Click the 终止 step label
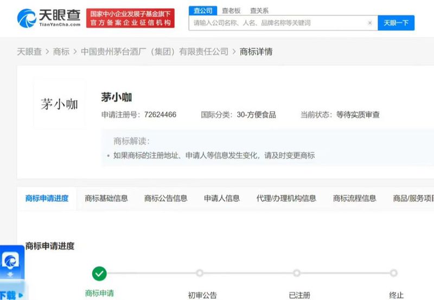434x300 pixels. [397, 295]
